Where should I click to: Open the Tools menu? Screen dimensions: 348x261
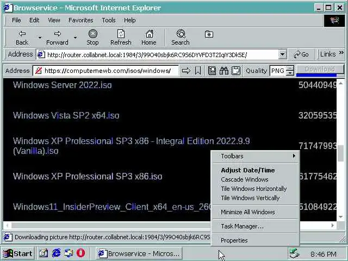click(109, 20)
